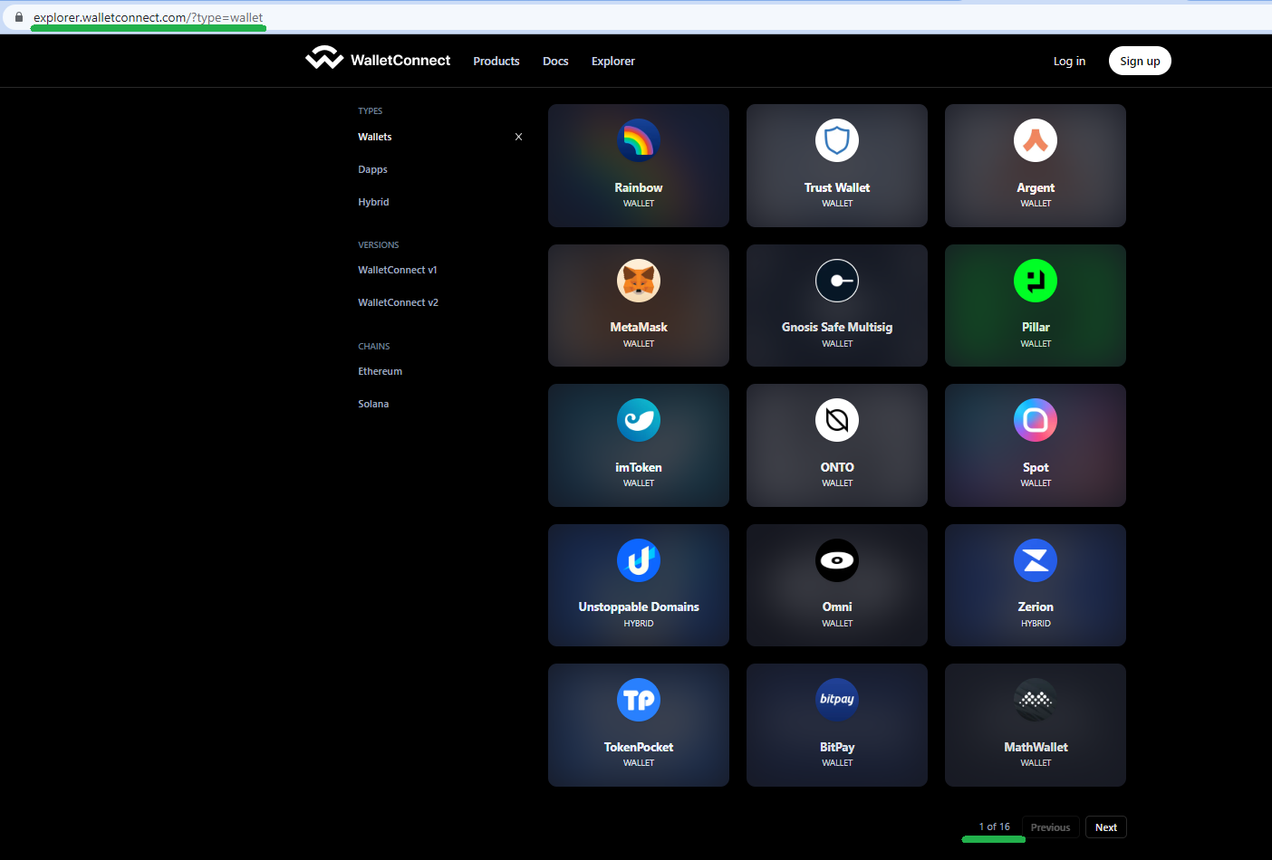The image size is (1272, 860).
Task: Click the Sign up button
Action: (1140, 61)
